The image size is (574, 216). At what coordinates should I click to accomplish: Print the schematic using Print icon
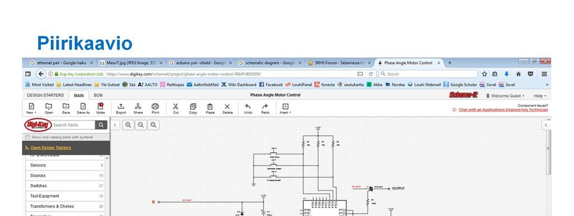click(155, 108)
